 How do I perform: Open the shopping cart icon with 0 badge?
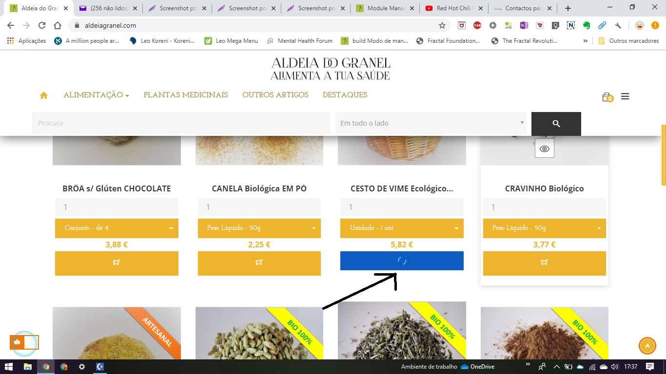pos(607,97)
